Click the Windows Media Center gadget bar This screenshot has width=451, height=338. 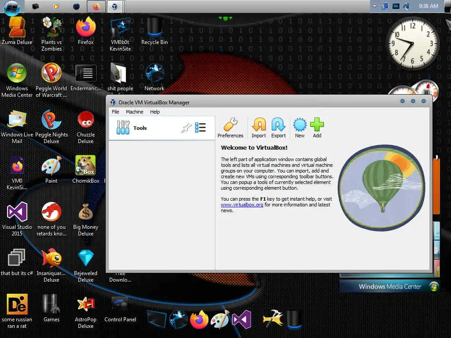[x=389, y=286]
